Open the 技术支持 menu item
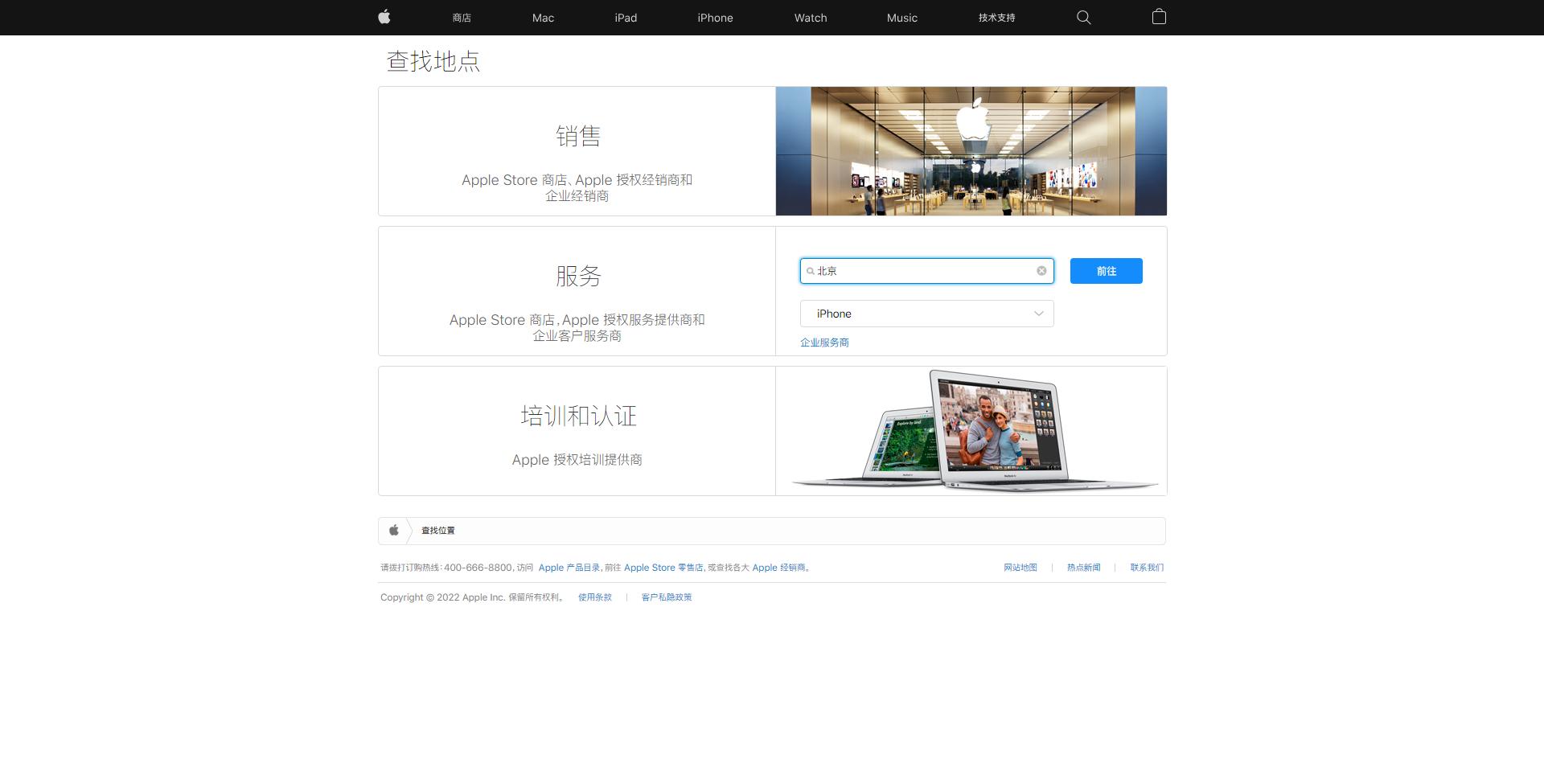 996,18
